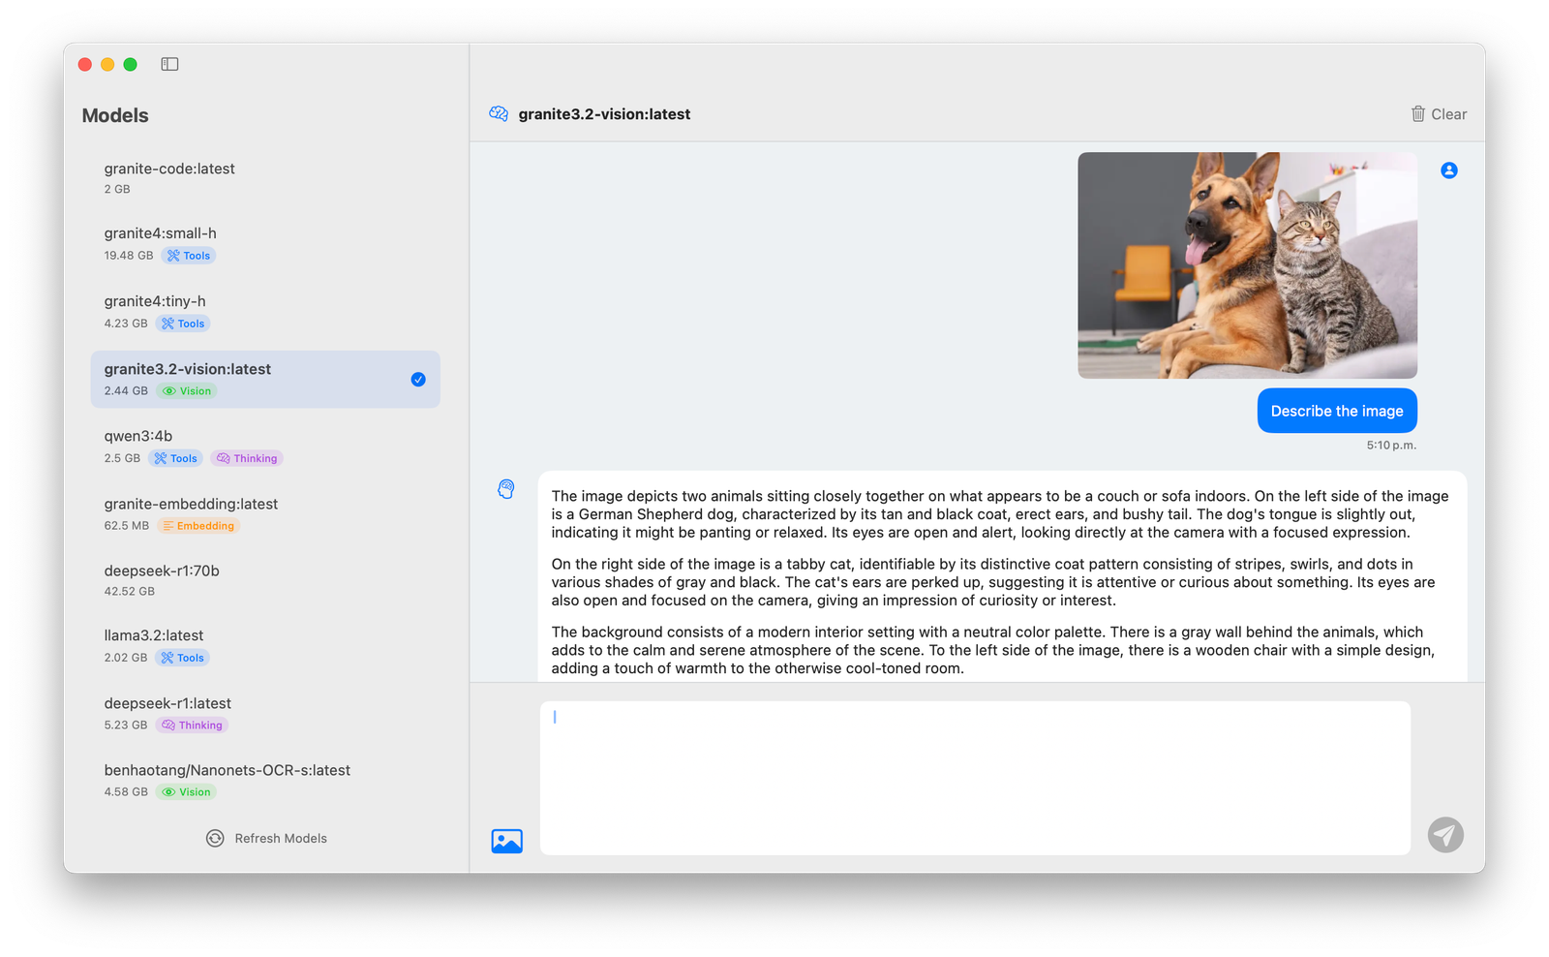Click the brain icon beside model title
This screenshot has width=1549, height=957.
coord(499,114)
